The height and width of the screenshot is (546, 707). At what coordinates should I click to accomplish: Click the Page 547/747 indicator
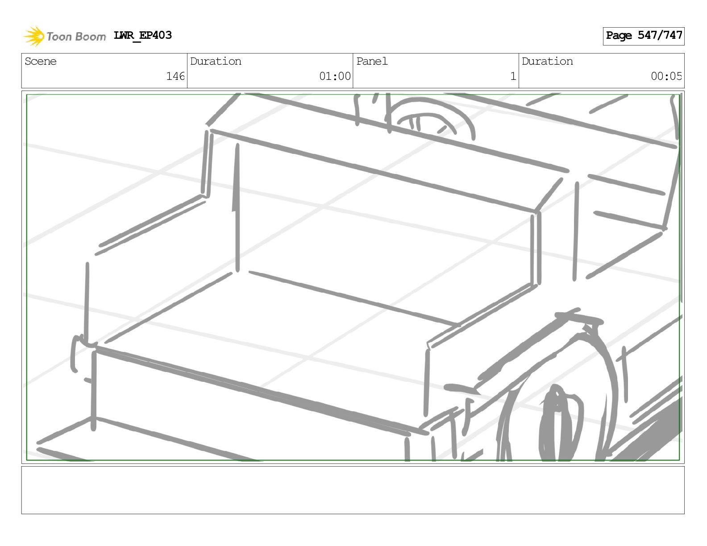point(644,36)
